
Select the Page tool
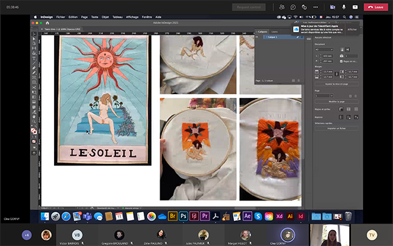click(34, 44)
